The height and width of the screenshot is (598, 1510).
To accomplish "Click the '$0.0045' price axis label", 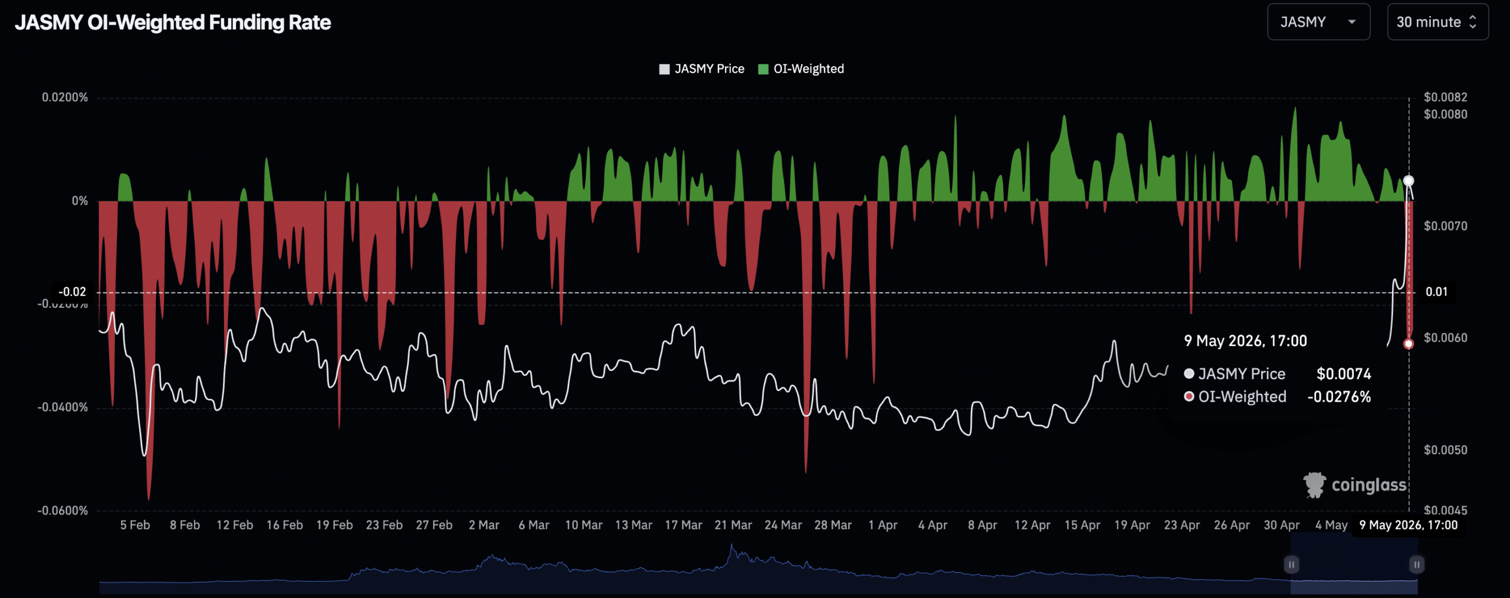I will coord(1445,511).
